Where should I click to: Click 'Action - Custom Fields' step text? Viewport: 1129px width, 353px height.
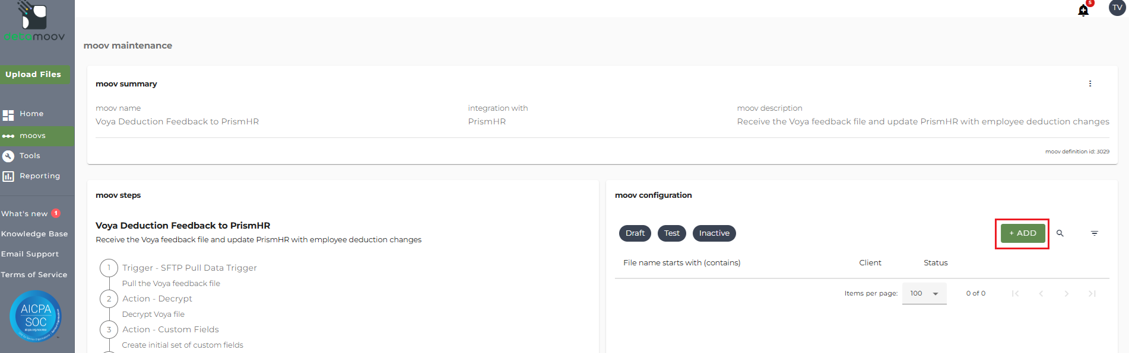coord(170,329)
